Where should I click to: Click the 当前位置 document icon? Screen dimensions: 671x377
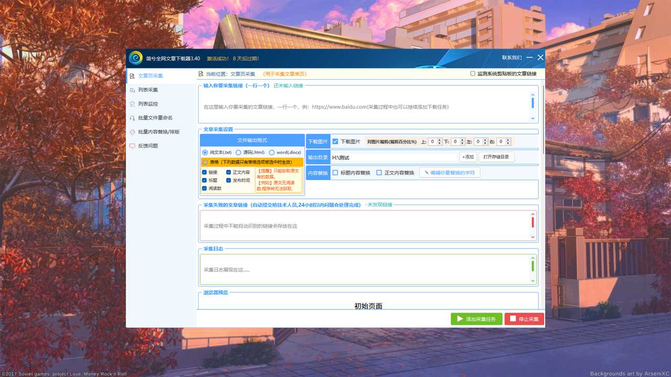201,74
